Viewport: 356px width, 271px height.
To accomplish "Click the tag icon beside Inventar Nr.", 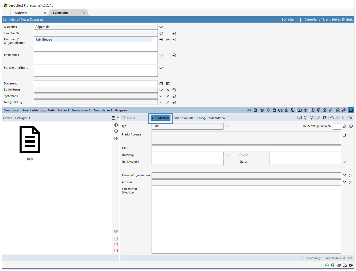I will [x=161, y=33].
